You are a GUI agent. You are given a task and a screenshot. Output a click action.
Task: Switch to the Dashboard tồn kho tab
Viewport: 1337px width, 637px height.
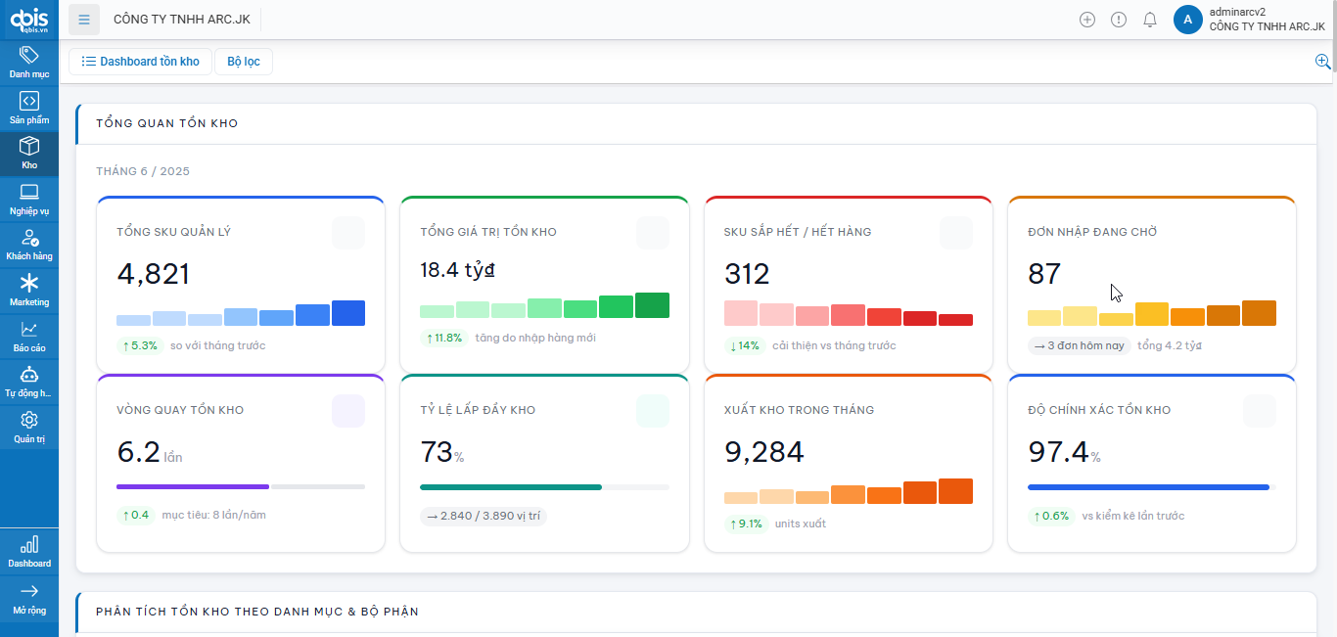pyautogui.click(x=139, y=61)
